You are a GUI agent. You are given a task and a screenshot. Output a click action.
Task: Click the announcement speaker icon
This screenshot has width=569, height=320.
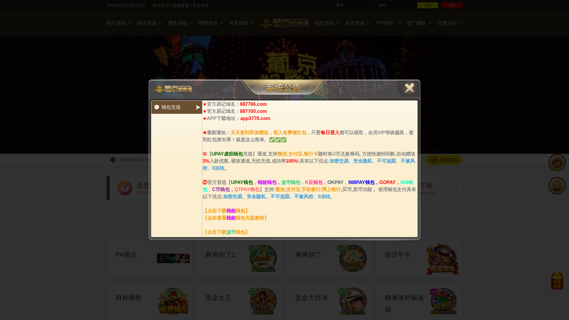point(113,160)
